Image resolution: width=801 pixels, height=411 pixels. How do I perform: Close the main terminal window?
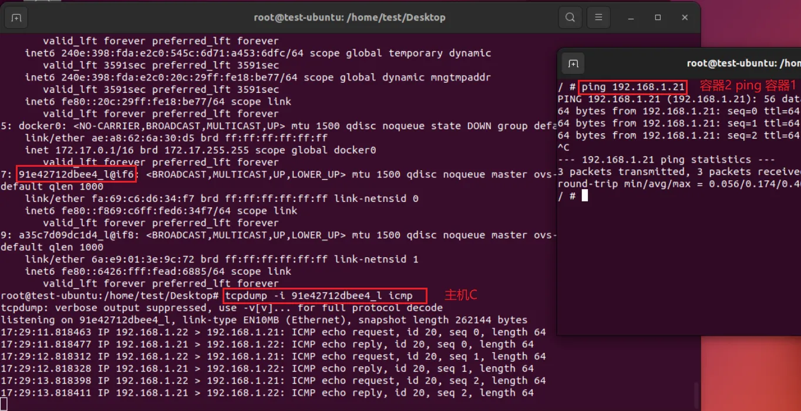point(685,18)
